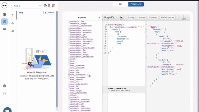This screenshot has height=112, width=199.
Task: Check the name__startswith argument
Action: click(69, 93)
